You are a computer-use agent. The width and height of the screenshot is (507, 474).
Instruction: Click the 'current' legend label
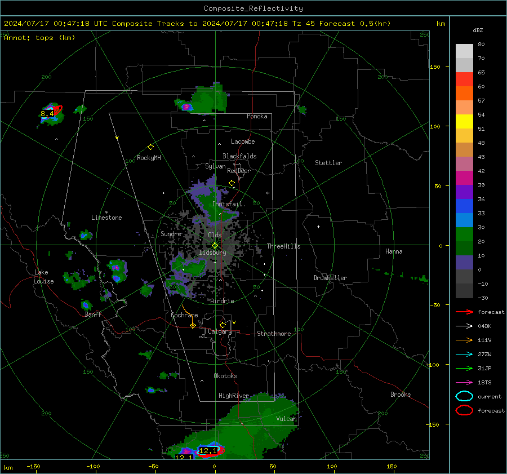(x=489, y=396)
